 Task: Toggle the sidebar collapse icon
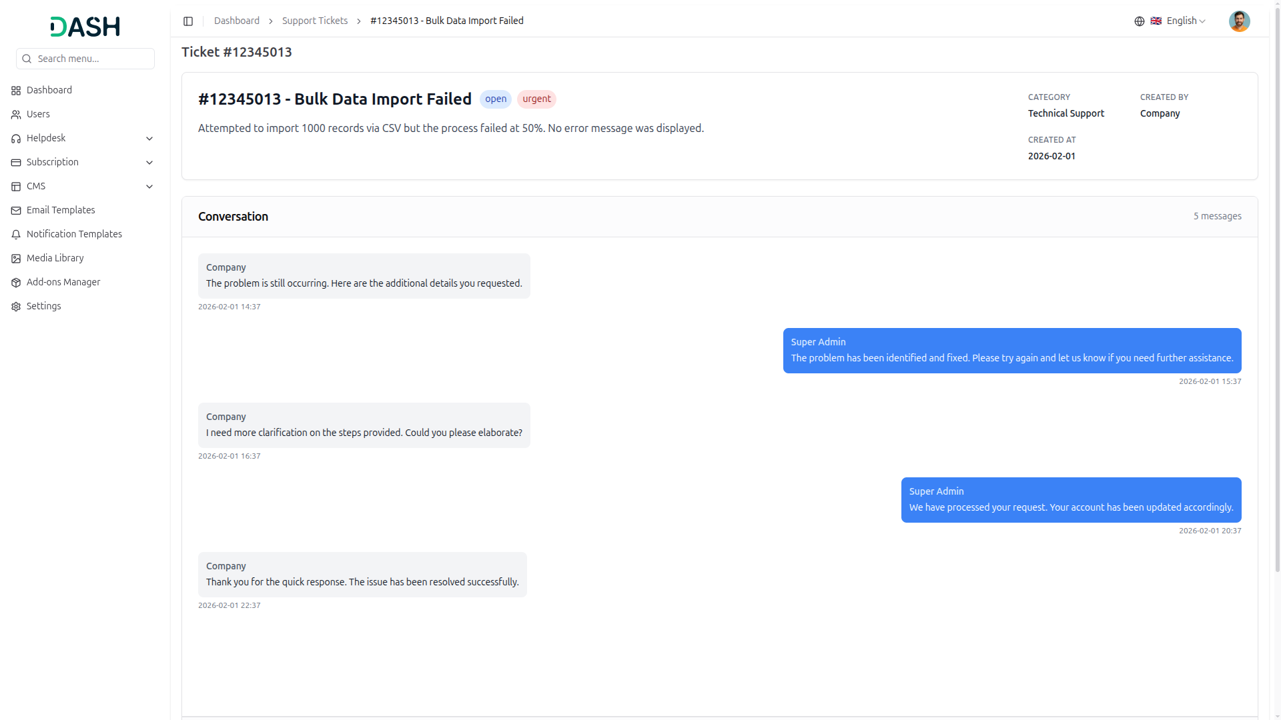click(188, 21)
